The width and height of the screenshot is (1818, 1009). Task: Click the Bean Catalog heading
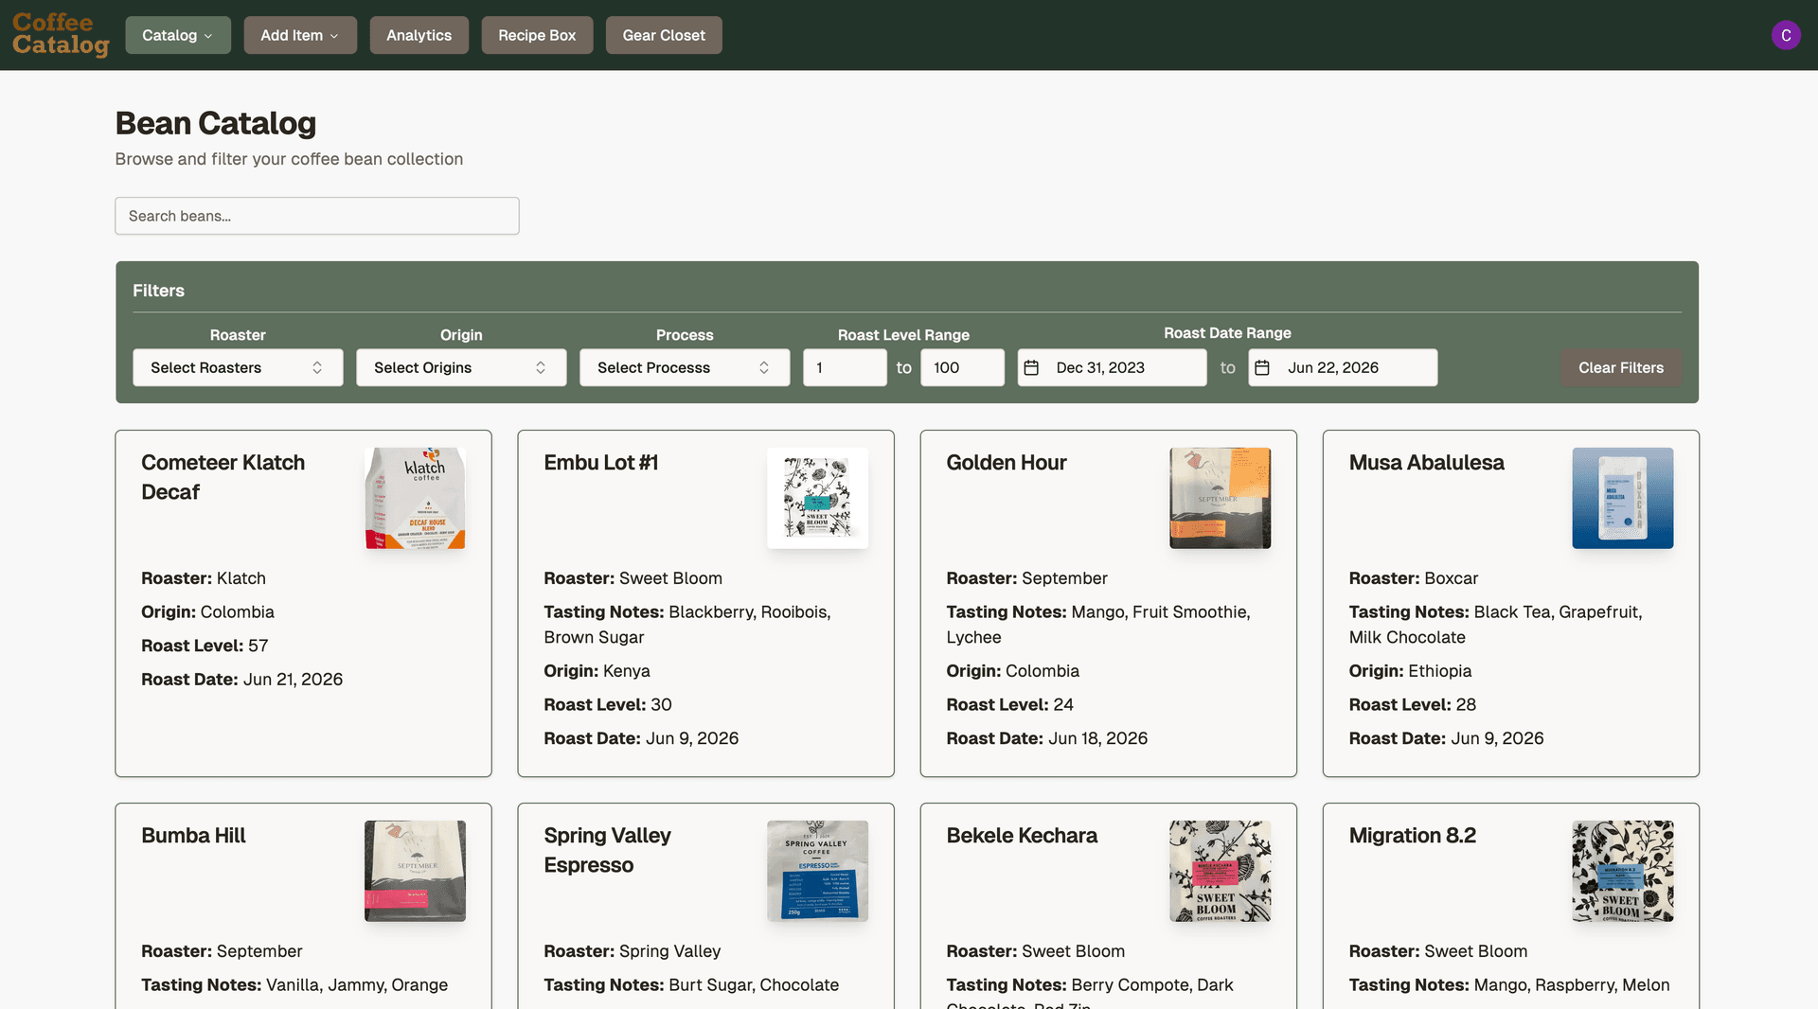[x=216, y=123]
